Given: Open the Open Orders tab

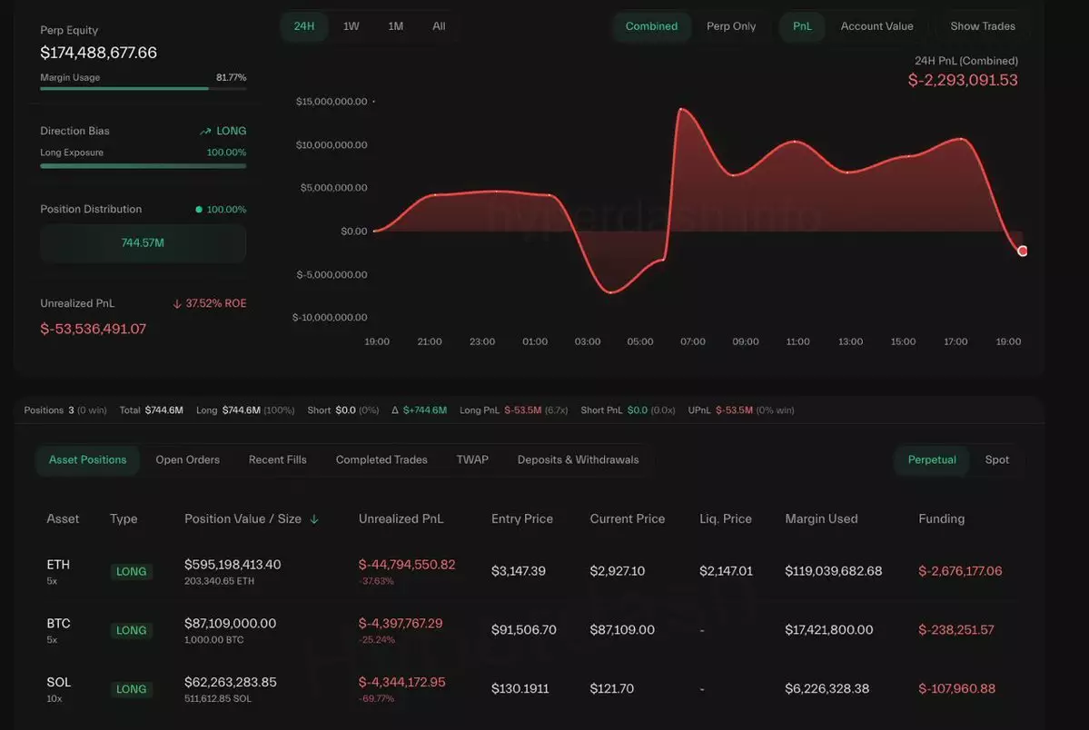Looking at the screenshot, I should point(187,459).
